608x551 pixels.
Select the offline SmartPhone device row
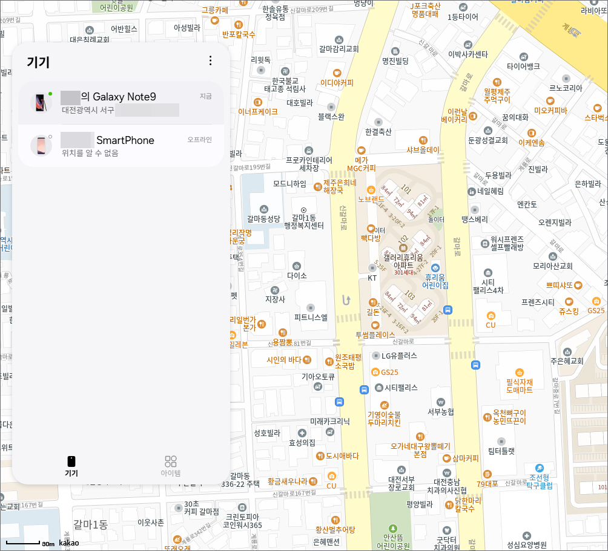pyautogui.click(x=121, y=146)
